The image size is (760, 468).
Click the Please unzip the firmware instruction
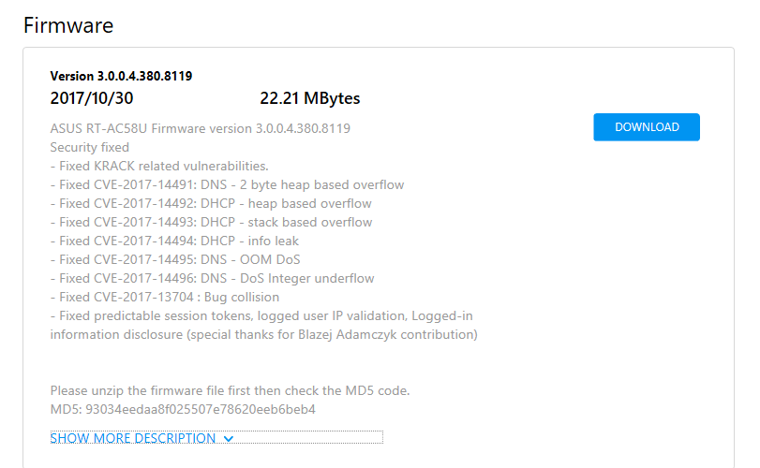(x=230, y=390)
